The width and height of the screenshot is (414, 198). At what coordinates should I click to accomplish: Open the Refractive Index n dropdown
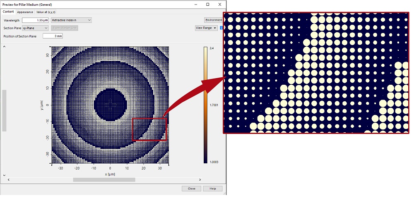tap(71, 20)
